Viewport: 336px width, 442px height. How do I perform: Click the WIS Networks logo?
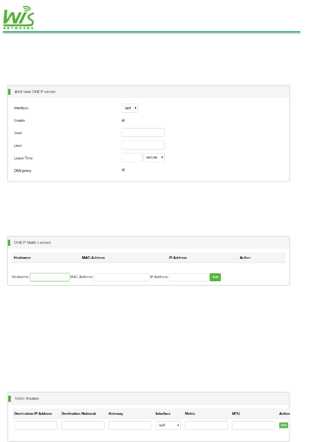[19, 18]
